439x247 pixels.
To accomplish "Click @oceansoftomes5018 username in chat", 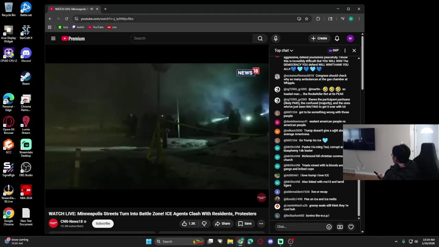I will pyautogui.click(x=298, y=75).
